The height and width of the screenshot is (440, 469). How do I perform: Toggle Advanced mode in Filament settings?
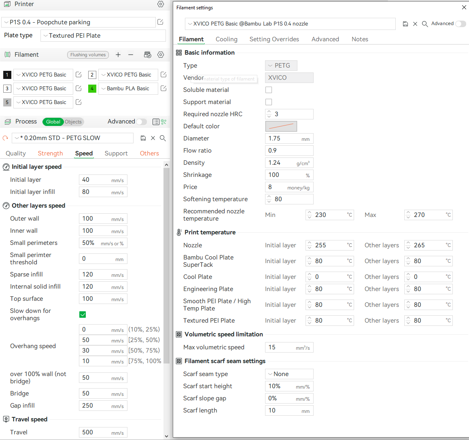pyautogui.click(x=461, y=24)
